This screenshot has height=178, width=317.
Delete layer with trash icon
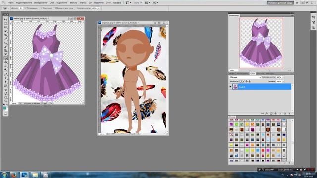[289, 113]
